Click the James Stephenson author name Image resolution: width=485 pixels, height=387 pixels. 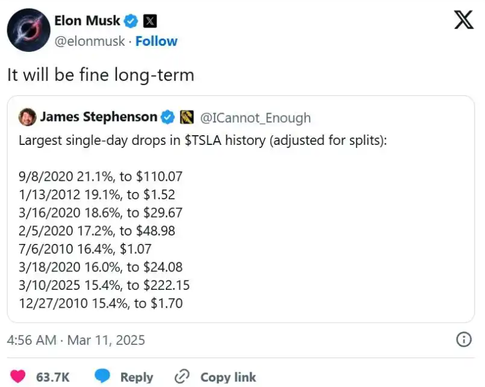[x=98, y=117]
